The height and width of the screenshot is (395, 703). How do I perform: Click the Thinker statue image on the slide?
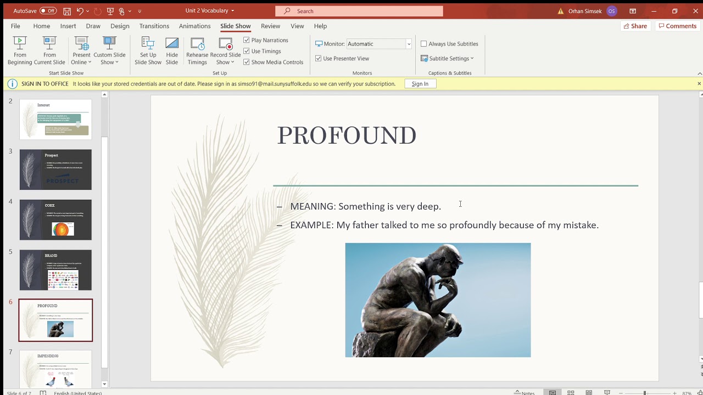tap(438, 300)
